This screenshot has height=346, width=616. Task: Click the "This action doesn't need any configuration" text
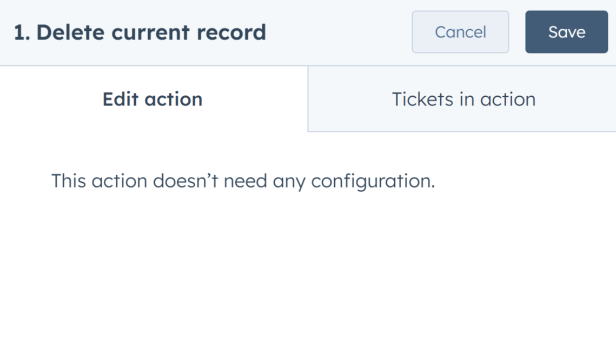243,181
